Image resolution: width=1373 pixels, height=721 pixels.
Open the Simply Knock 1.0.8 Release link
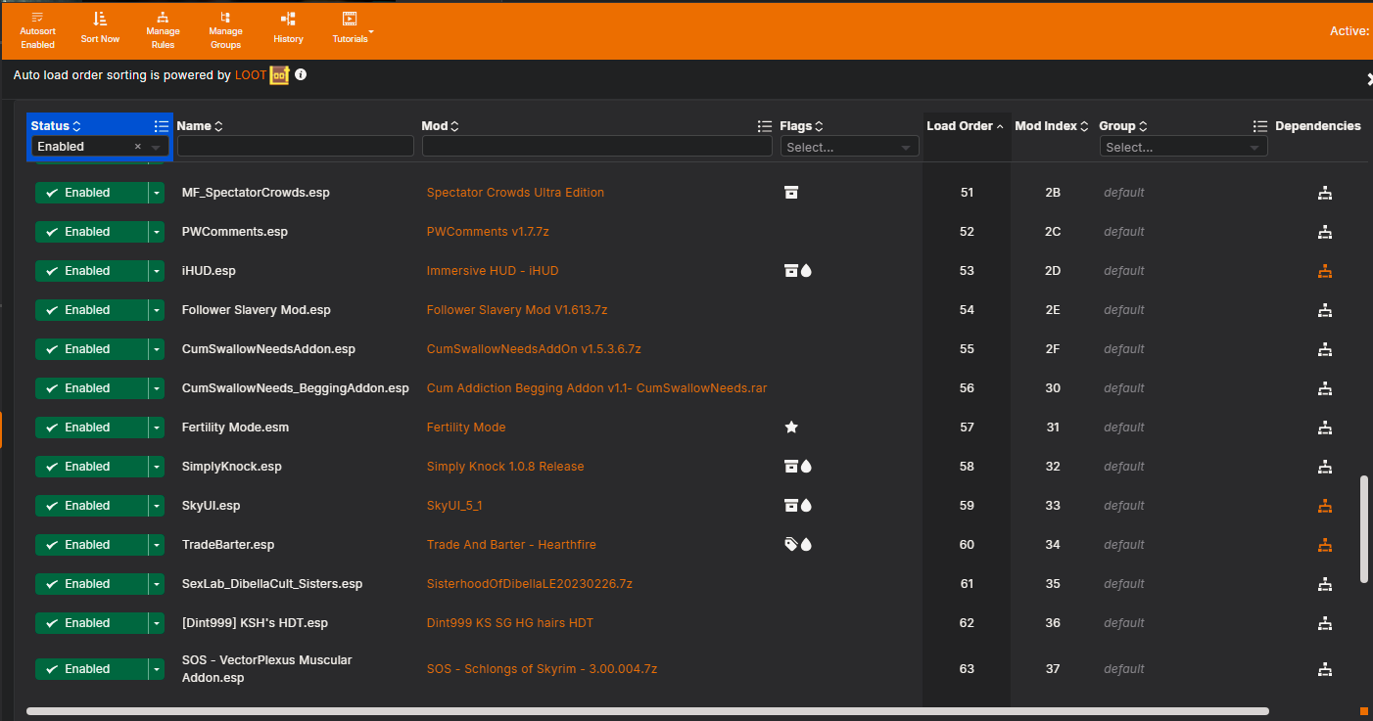click(x=505, y=467)
